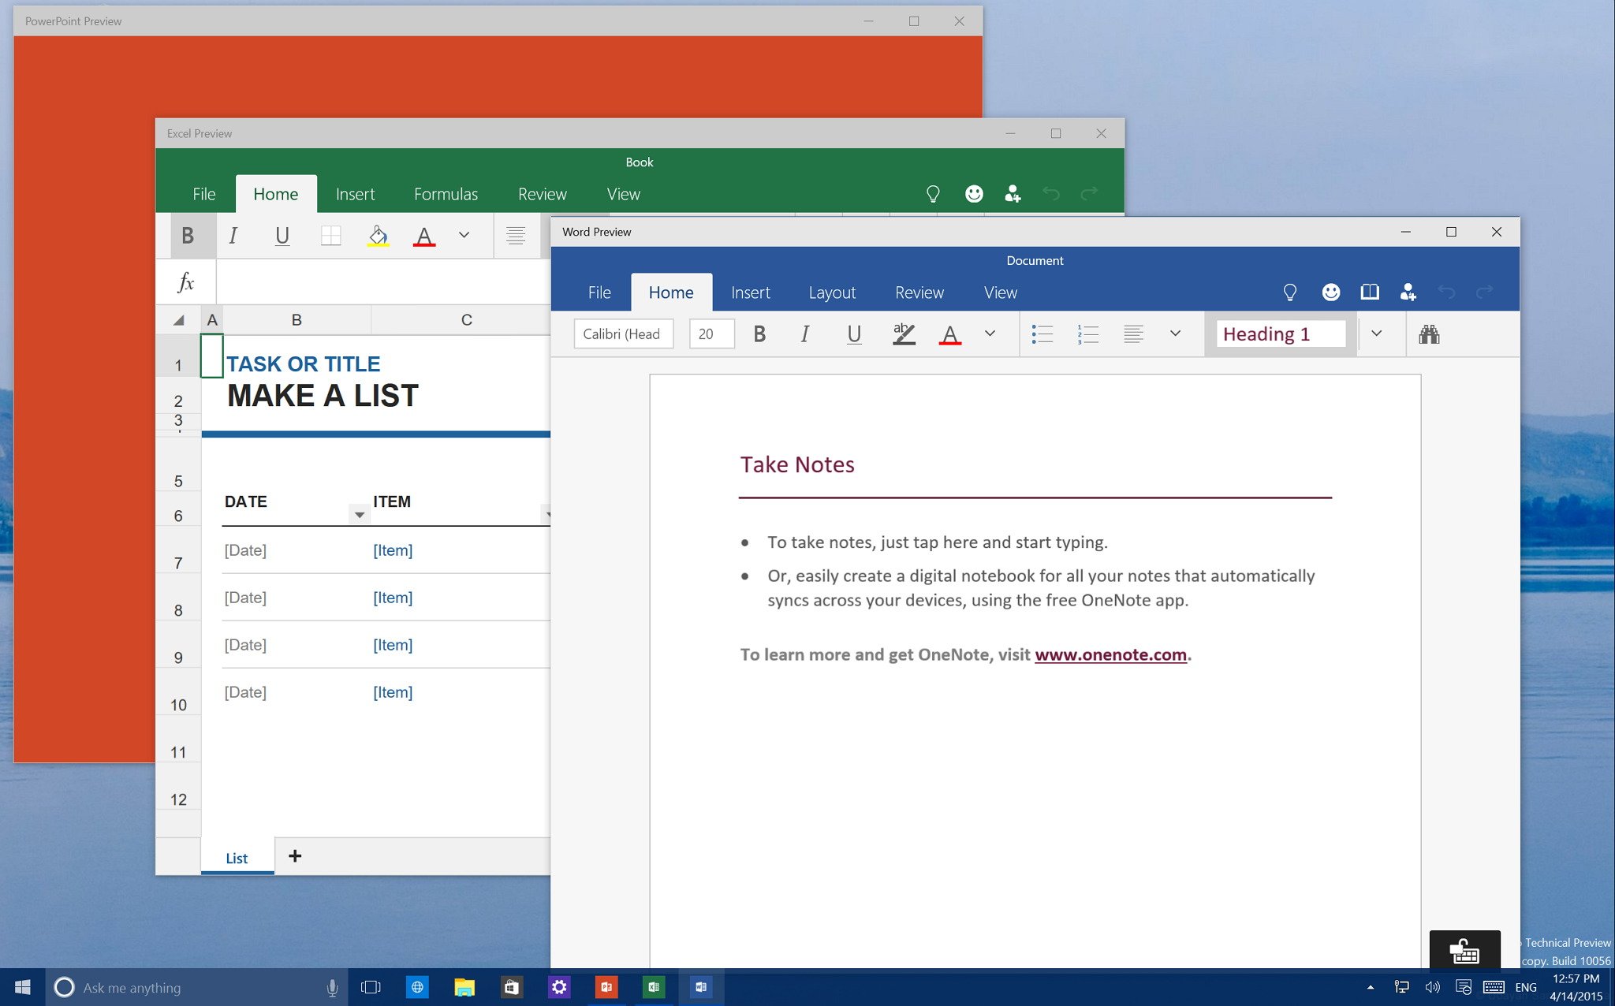The height and width of the screenshot is (1006, 1615).
Task: Open the Layout tab in Word
Action: (x=832, y=292)
